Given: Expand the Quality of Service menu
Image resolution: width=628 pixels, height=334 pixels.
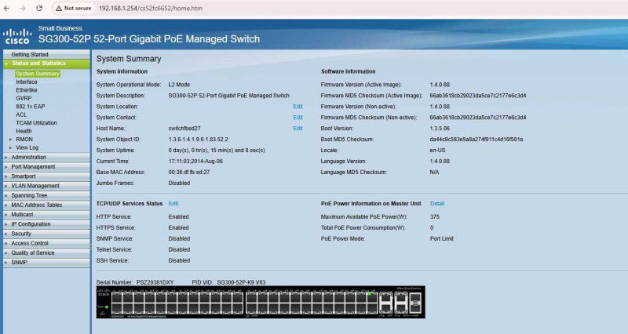Looking at the screenshot, I should (46, 252).
